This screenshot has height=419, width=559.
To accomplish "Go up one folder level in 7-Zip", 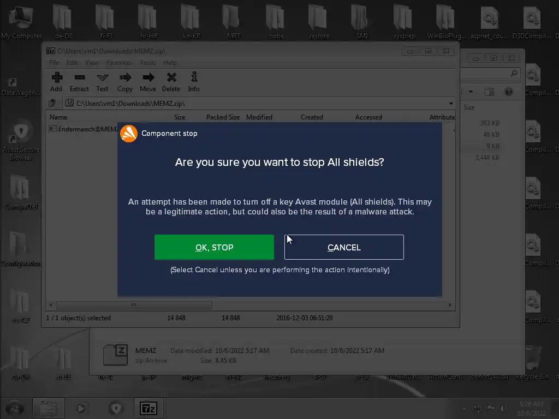I will click(x=52, y=103).
